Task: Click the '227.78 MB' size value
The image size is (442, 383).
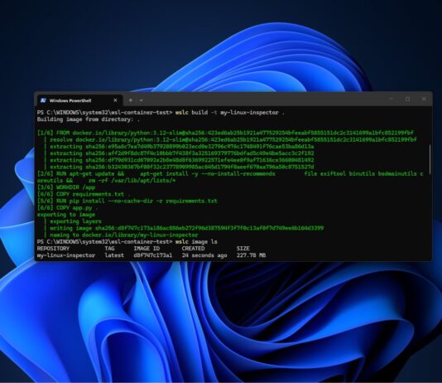Action: coord(251,255)
